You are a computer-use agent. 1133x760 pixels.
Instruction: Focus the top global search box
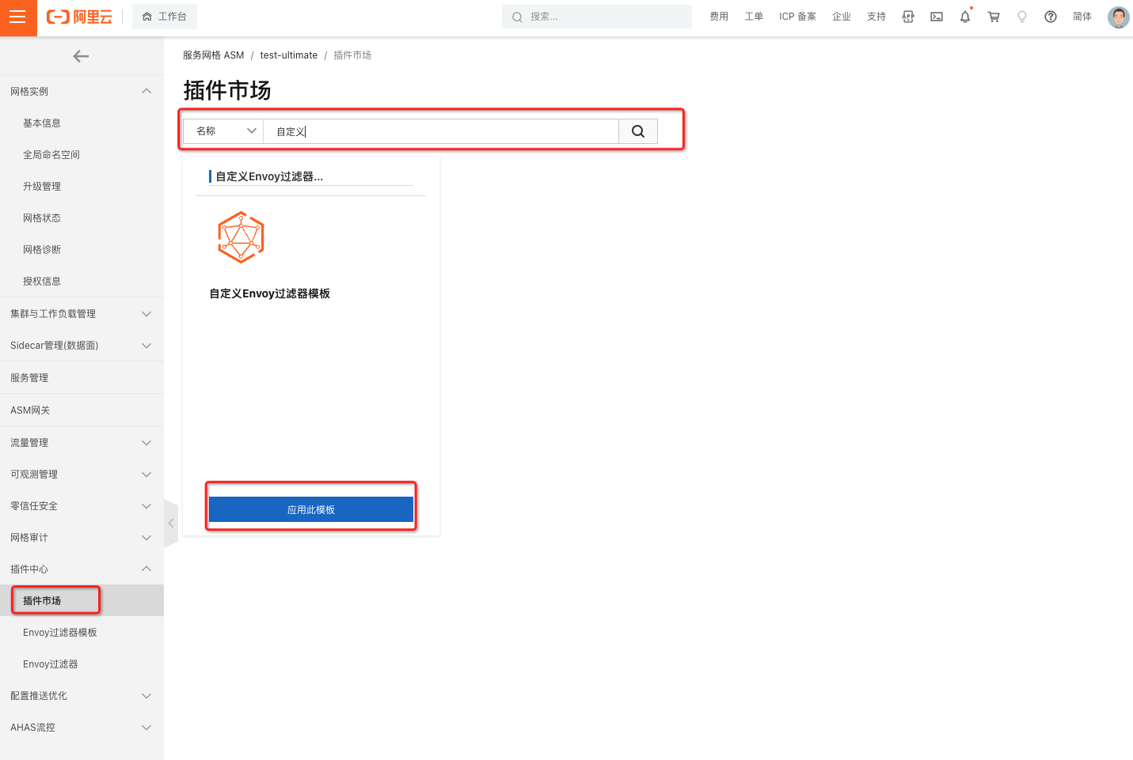coord(597,17)
